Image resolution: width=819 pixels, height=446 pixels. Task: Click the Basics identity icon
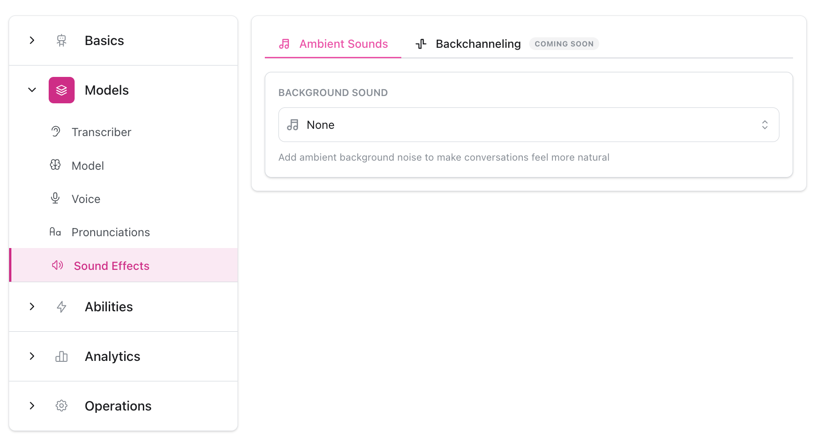click(61, 40)
